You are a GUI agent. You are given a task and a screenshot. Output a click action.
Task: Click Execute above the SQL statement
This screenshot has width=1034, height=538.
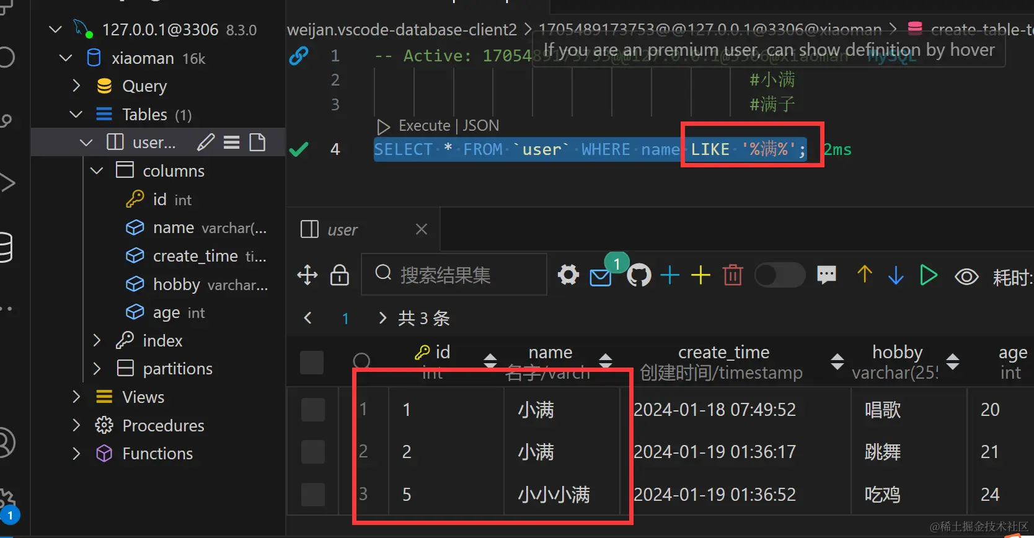pyautogui.click(x=424, y=126)
